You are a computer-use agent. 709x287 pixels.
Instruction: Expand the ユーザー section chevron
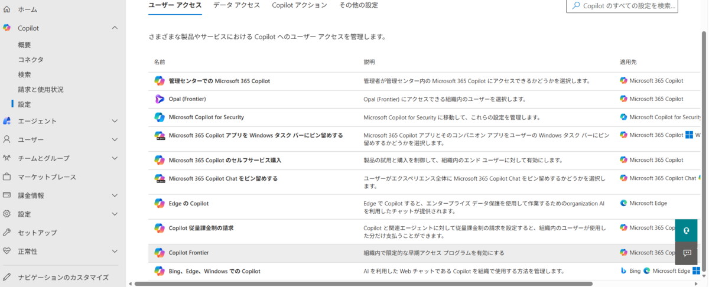tap(115, 139)
